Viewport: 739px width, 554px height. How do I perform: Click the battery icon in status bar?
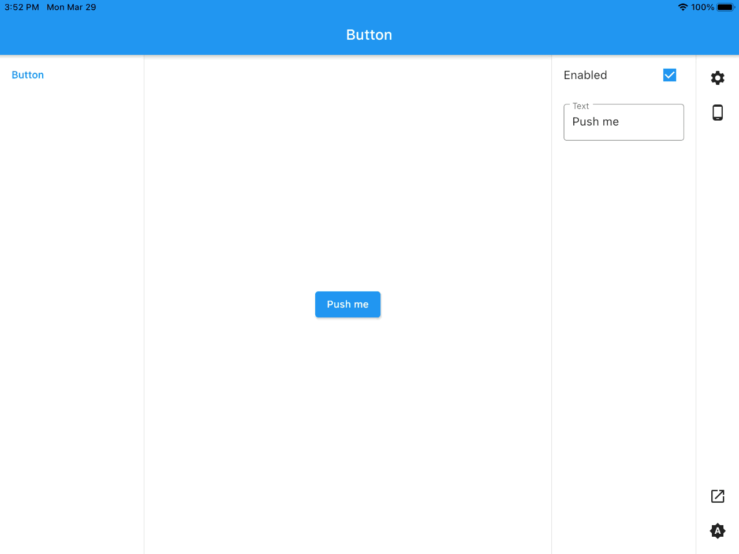coord(725,8)
